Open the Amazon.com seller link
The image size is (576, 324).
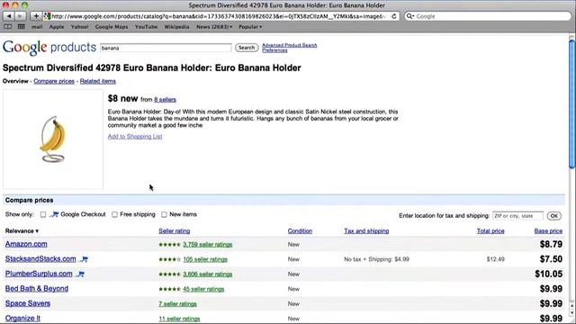pyautogui.click(x=26, y=244)
